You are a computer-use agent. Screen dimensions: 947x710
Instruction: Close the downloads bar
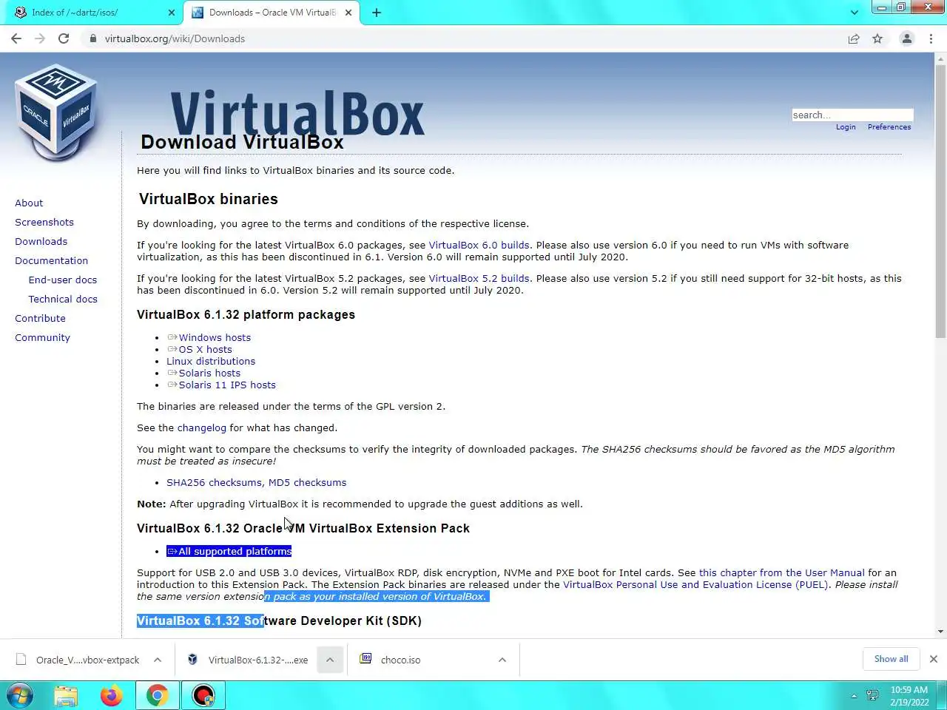coord(934,659)
